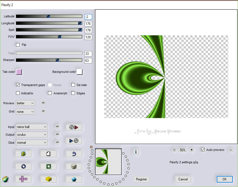Open the Background color swatch
The height and width of the screenshot is (187, 238).
[x=79, y=72]
